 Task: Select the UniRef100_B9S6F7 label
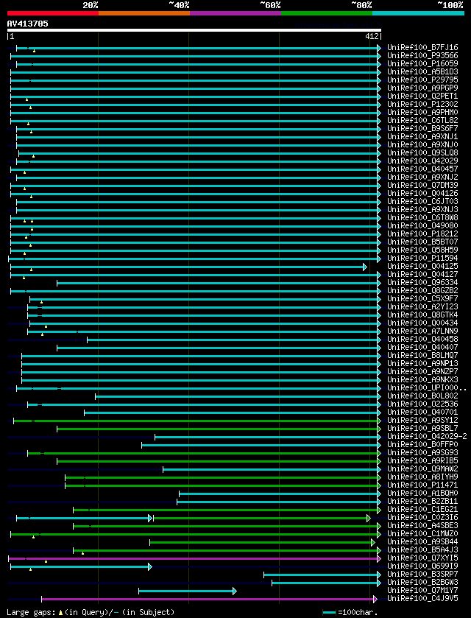[x=422, y=129]
